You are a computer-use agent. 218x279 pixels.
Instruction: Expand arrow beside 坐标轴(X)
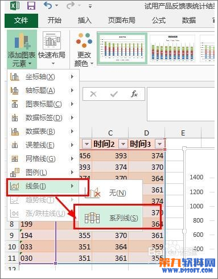72,77
